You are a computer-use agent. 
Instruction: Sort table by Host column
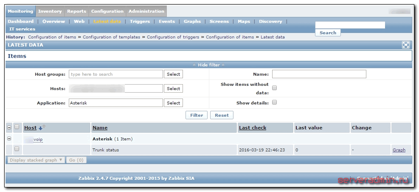[x=30, y=128]
